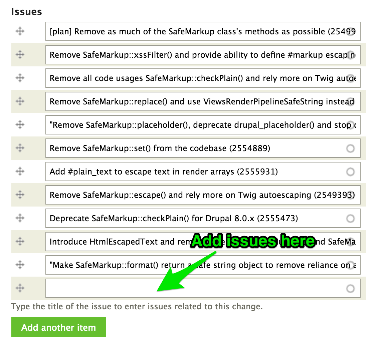390x341 pixels.
Task: Select the radio button on the SafeMarkup::set() row
Action: [350, 148]
